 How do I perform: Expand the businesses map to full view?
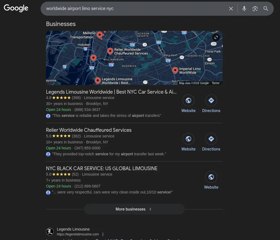(216, 37)
